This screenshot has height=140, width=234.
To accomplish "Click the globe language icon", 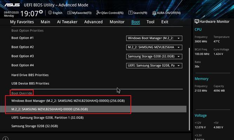I will [x=50, y=13].
